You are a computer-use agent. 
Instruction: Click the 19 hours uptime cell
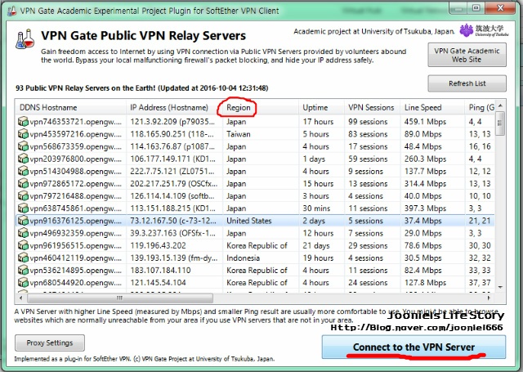[x=318, y=258]
